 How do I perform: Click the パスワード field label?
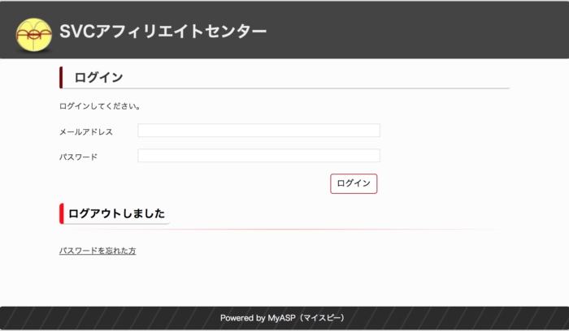coord(78,157)
